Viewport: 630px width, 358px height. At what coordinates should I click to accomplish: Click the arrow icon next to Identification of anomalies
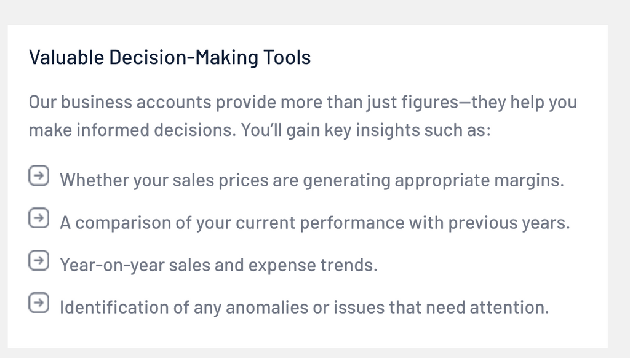point(38,303)
